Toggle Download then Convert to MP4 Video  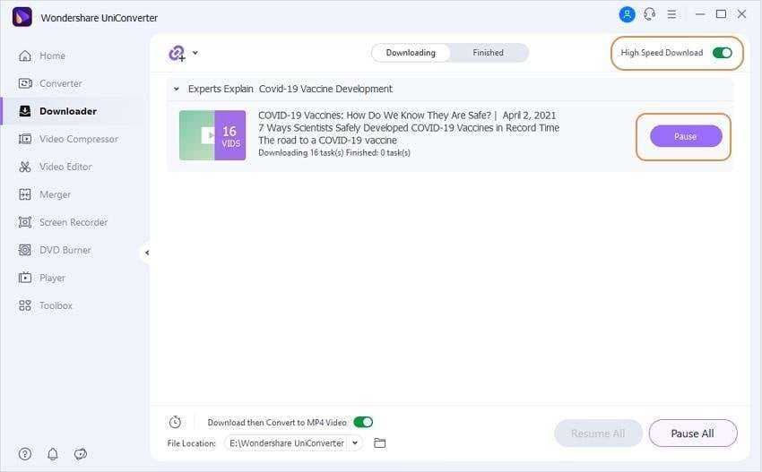pos(362,422)
